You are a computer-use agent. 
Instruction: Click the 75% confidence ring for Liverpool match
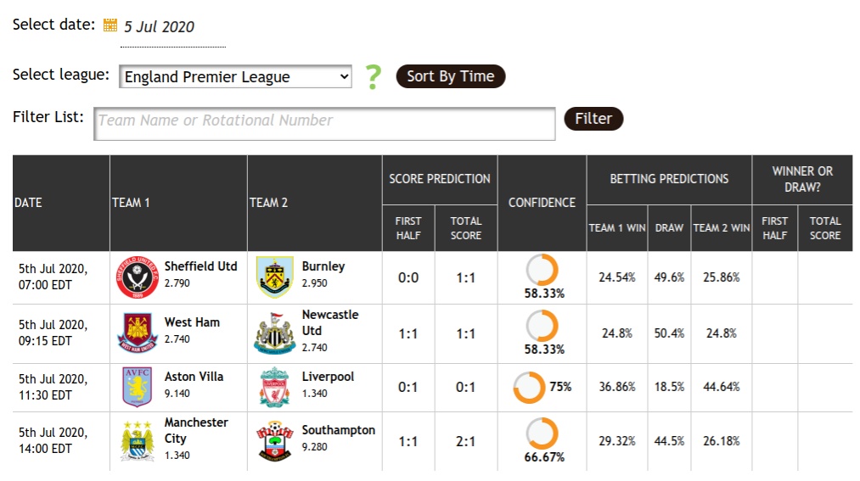529,388
